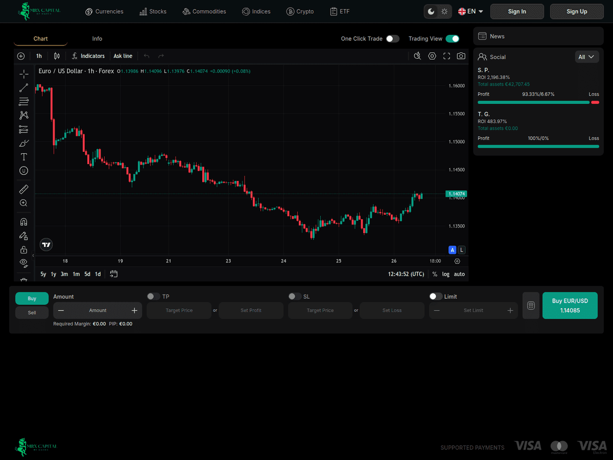Set chart range to 3m
This screenshot has width=613, height=460.
coord(64,274)
